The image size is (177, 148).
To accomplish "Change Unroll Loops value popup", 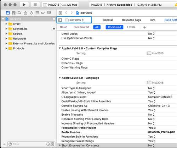I will pyautogui.click(x=151, y=34).
